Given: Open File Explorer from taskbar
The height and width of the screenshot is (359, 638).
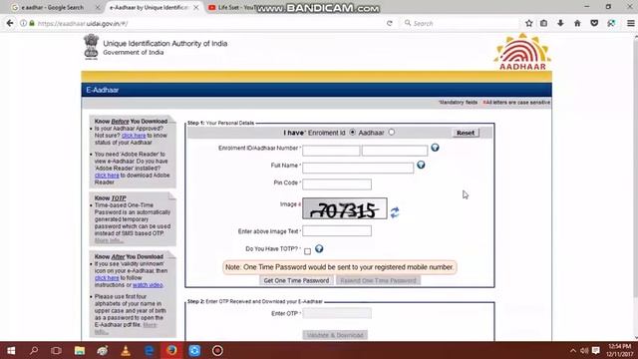Looking at the screenshot, I should pos(80,350).
